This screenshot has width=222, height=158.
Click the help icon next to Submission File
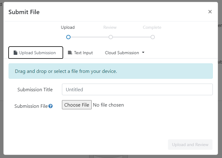pos(51,106)
